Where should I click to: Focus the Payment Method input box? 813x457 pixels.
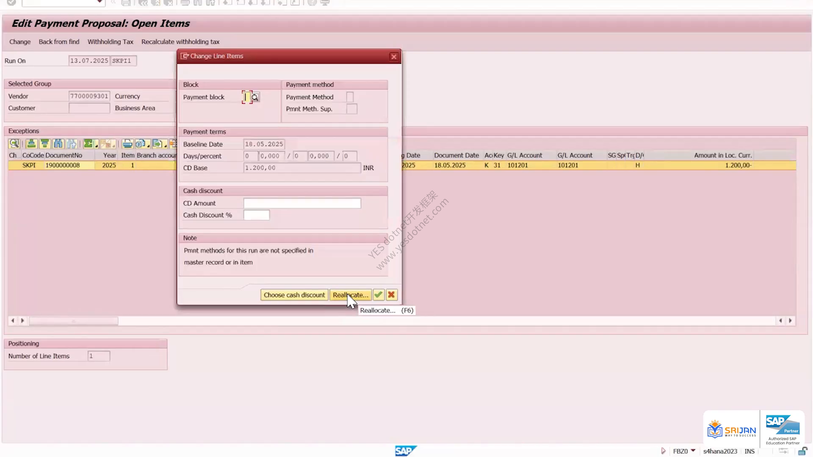[350, 97]
